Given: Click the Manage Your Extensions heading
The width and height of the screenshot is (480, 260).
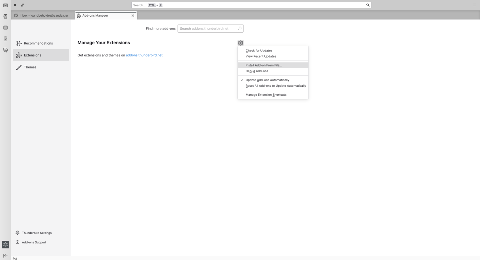Looking at the screenshot, I should click(x=104, y=43).
